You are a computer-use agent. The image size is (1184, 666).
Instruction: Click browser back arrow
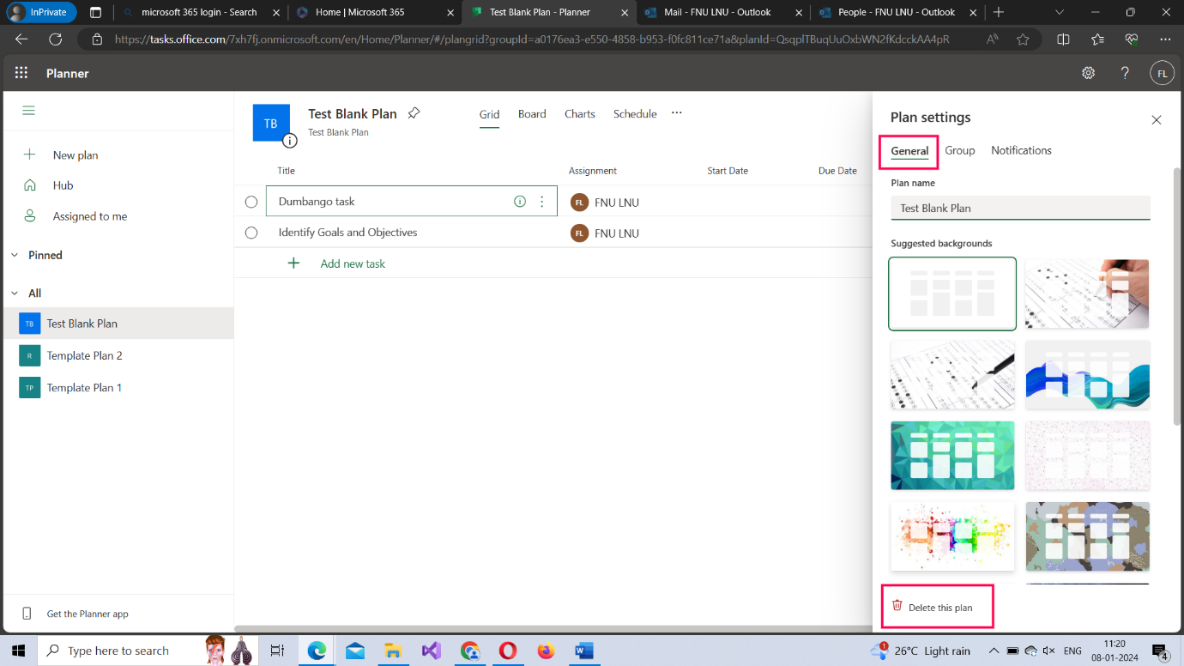(21, 39)
